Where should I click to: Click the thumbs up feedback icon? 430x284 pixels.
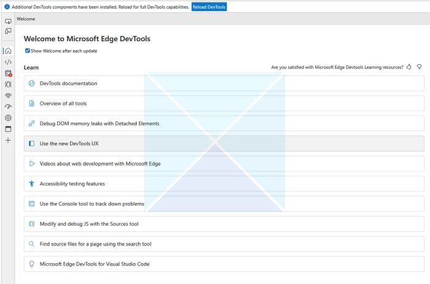pos(409,67)
